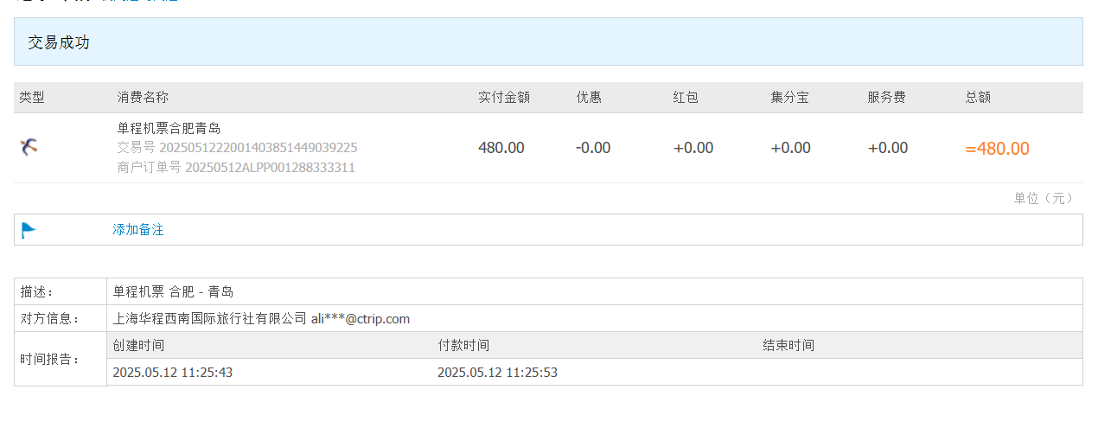This screenshot has height=428, width=1098.
Task: Click the 服务费 column header
Action: click(886, 98)
